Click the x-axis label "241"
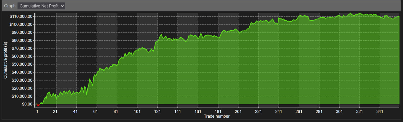Image resolution: width=403 pixels, height=122 pixels. (279, 111)
